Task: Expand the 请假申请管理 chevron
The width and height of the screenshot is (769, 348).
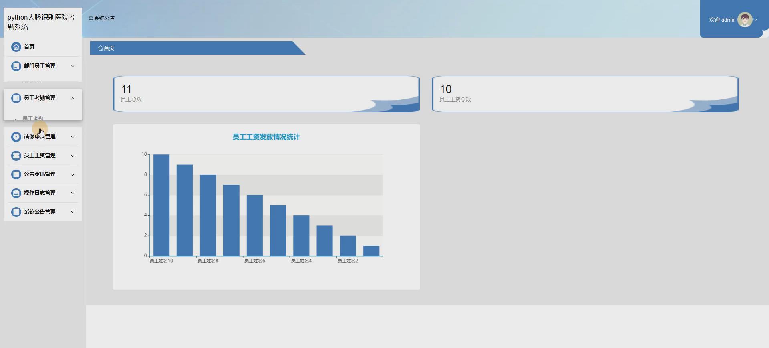Action: 72,137
